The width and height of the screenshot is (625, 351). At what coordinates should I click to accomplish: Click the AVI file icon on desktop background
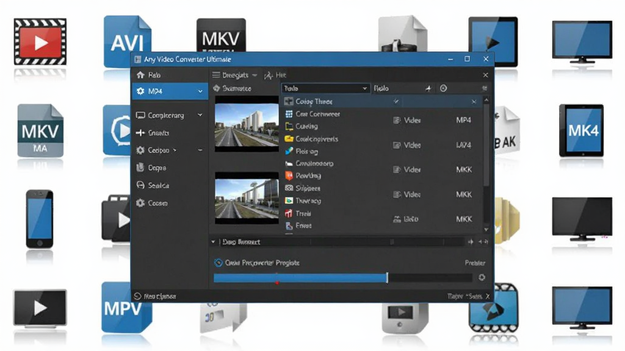point(128,41)
